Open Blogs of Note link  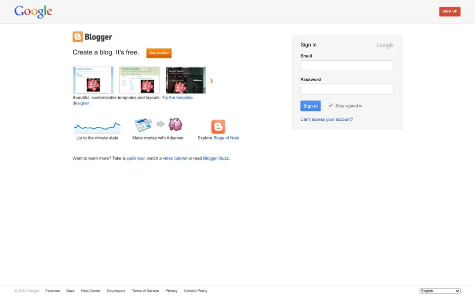[226, 138]
